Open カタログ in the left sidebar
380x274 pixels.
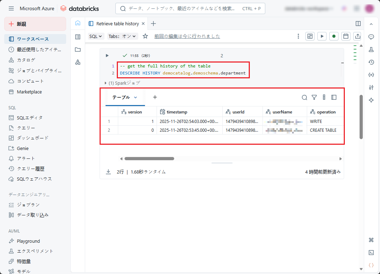coord(26,60)
